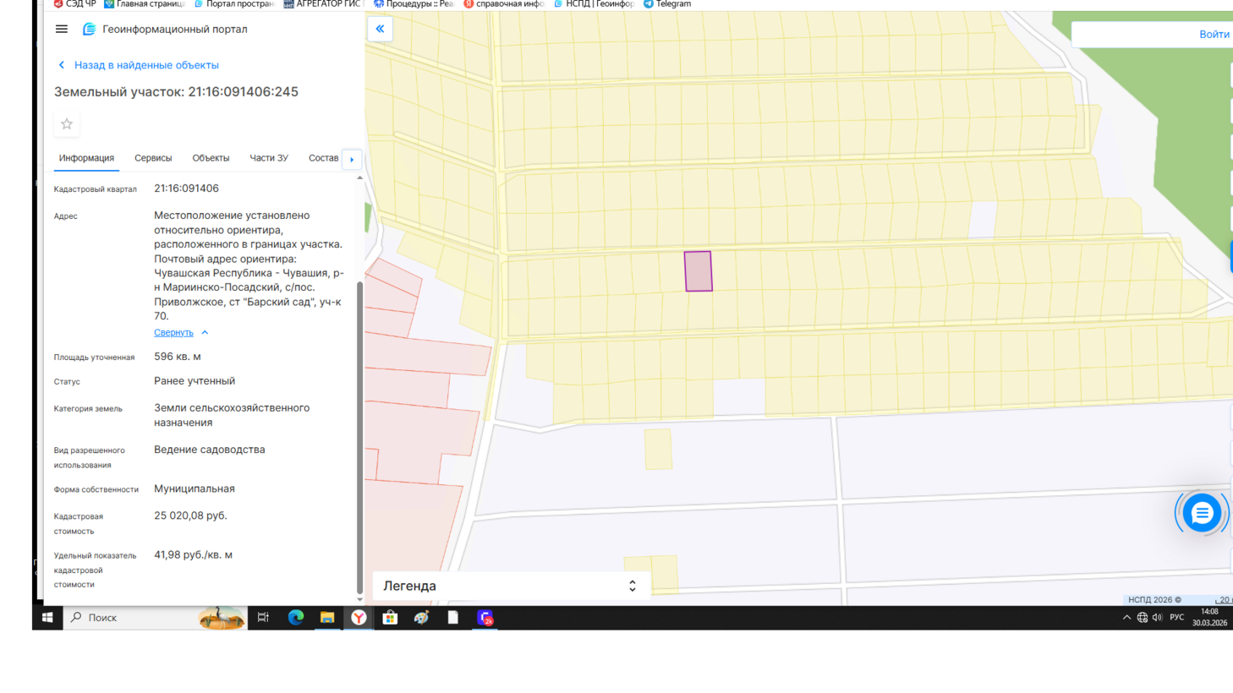Launch Microsoft Edge from taskbar
This screenshot has width=1233, height=693.
click(x=296, y=618)
